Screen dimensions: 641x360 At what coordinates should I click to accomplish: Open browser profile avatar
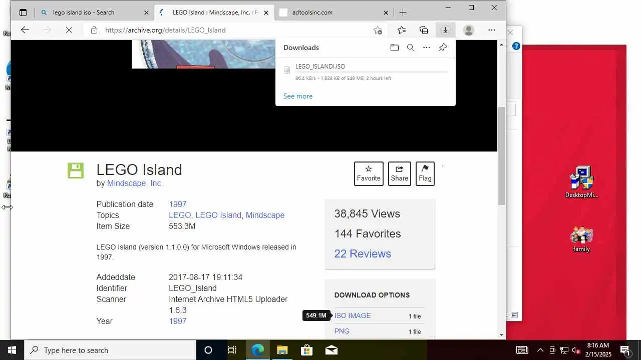(469, 30)
